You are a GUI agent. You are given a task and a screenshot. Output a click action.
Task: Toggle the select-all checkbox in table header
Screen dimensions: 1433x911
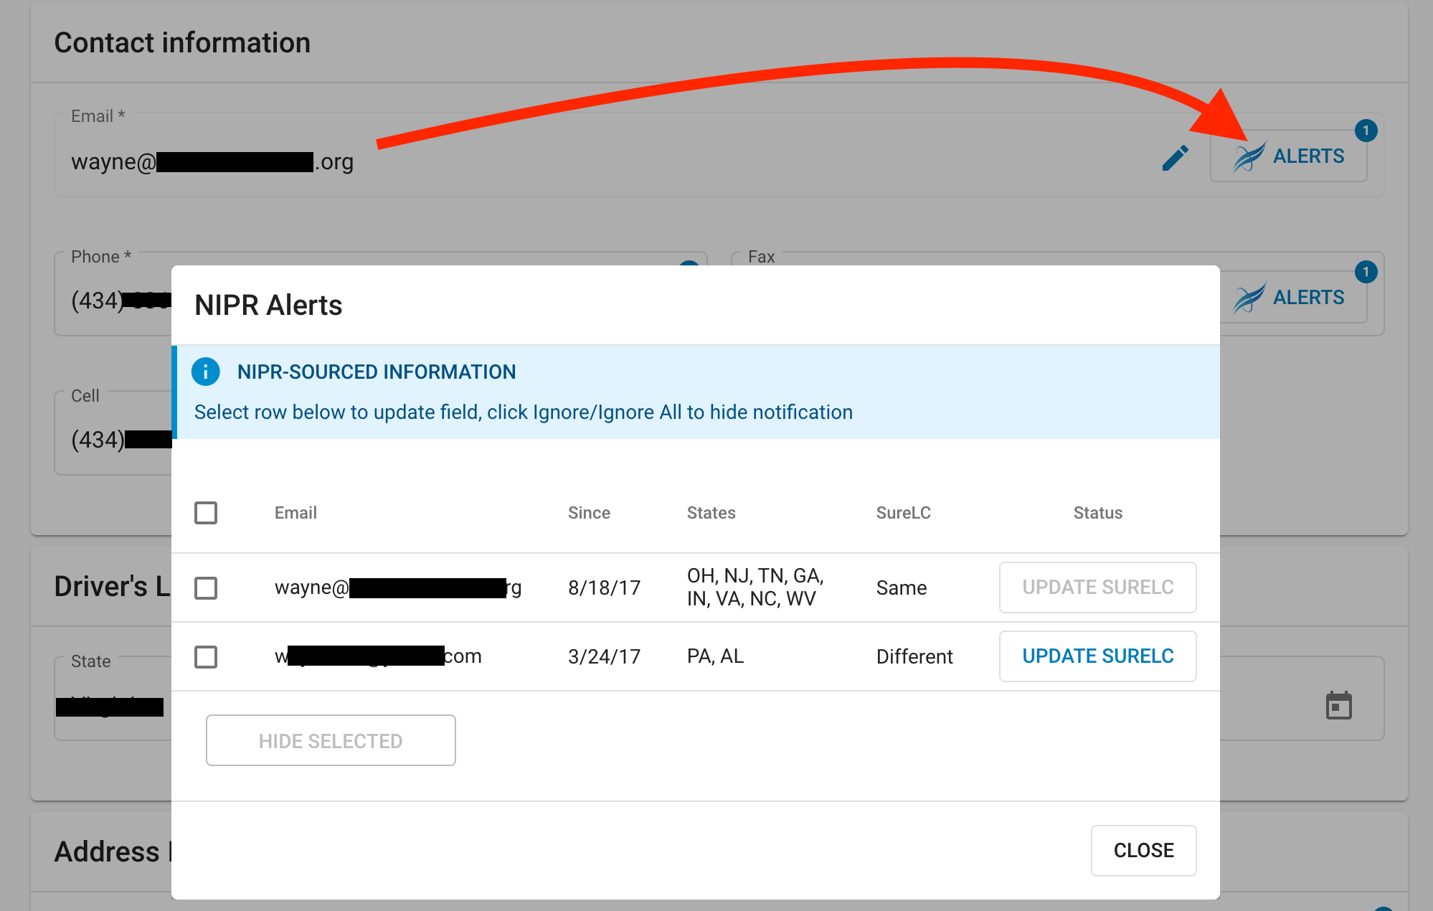coord(206,513)
